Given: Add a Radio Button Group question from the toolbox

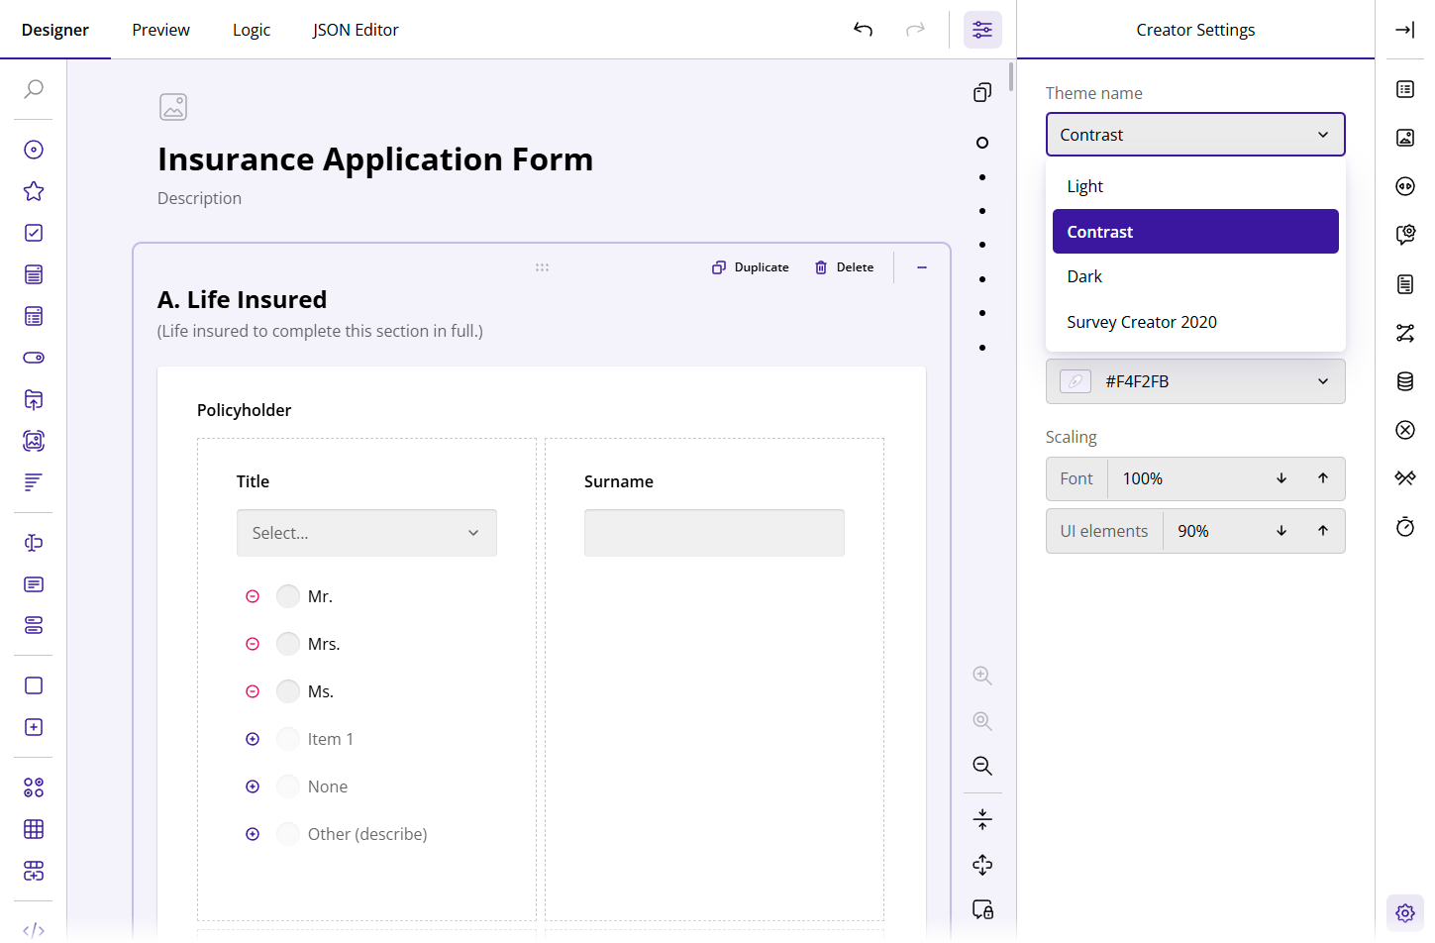Looking at the screenshot, I should click(x=33, y=149).
